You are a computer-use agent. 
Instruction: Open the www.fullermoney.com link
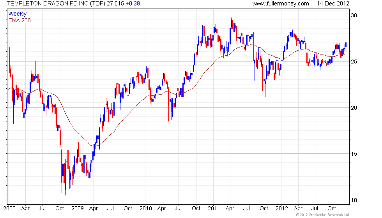click(x=281, y=4)
